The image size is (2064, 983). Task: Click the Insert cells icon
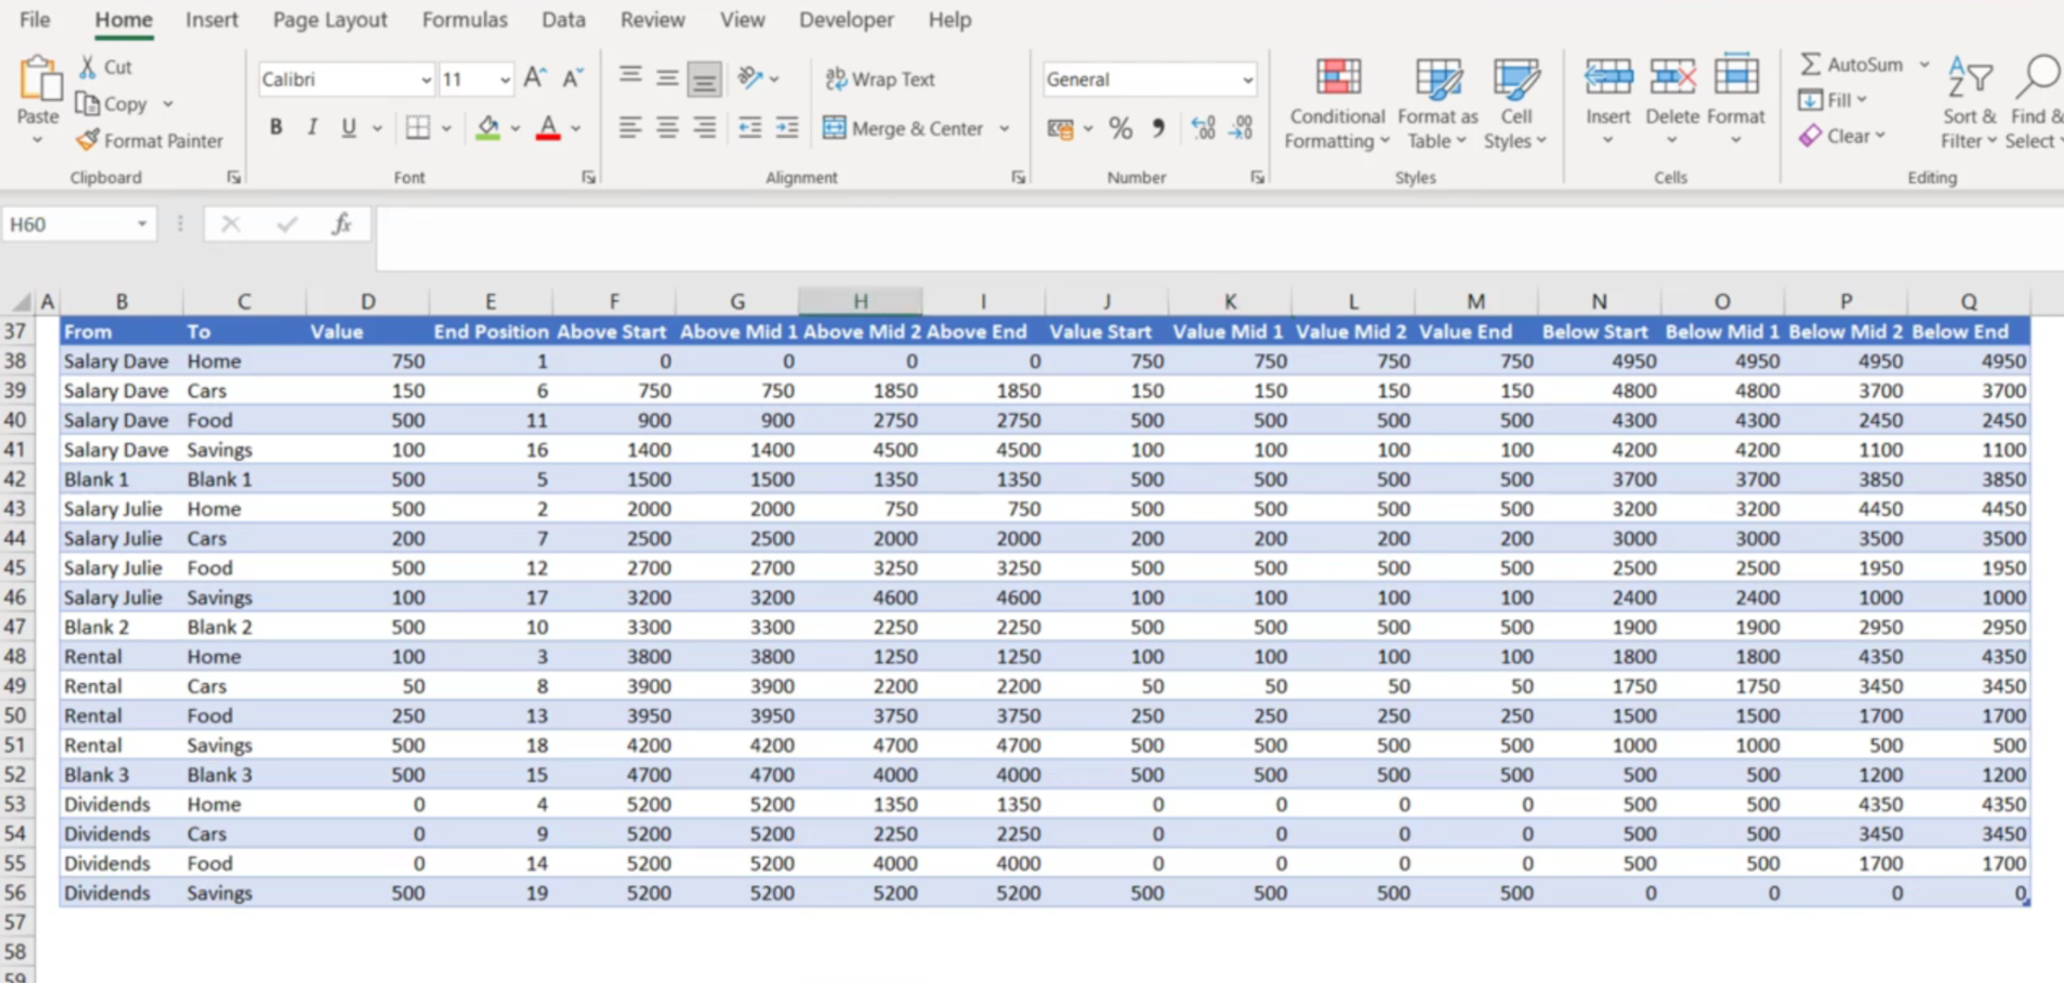[1607, 78]
